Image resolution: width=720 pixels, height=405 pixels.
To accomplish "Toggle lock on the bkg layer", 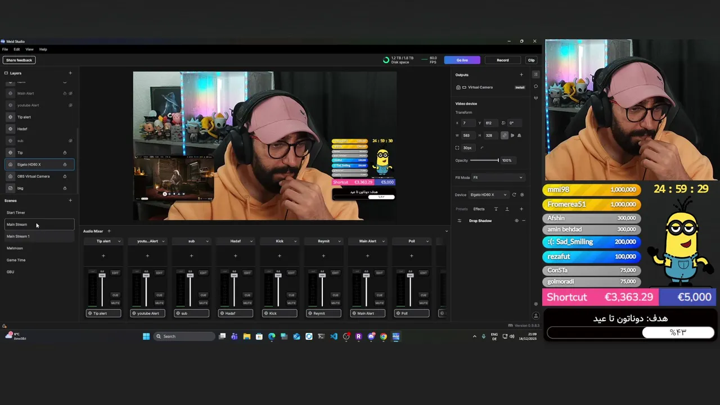I will 65,188.
